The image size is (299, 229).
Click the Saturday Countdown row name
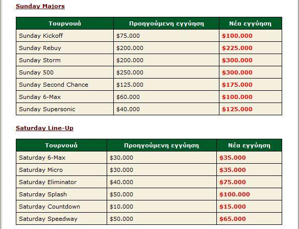(49, 207)
